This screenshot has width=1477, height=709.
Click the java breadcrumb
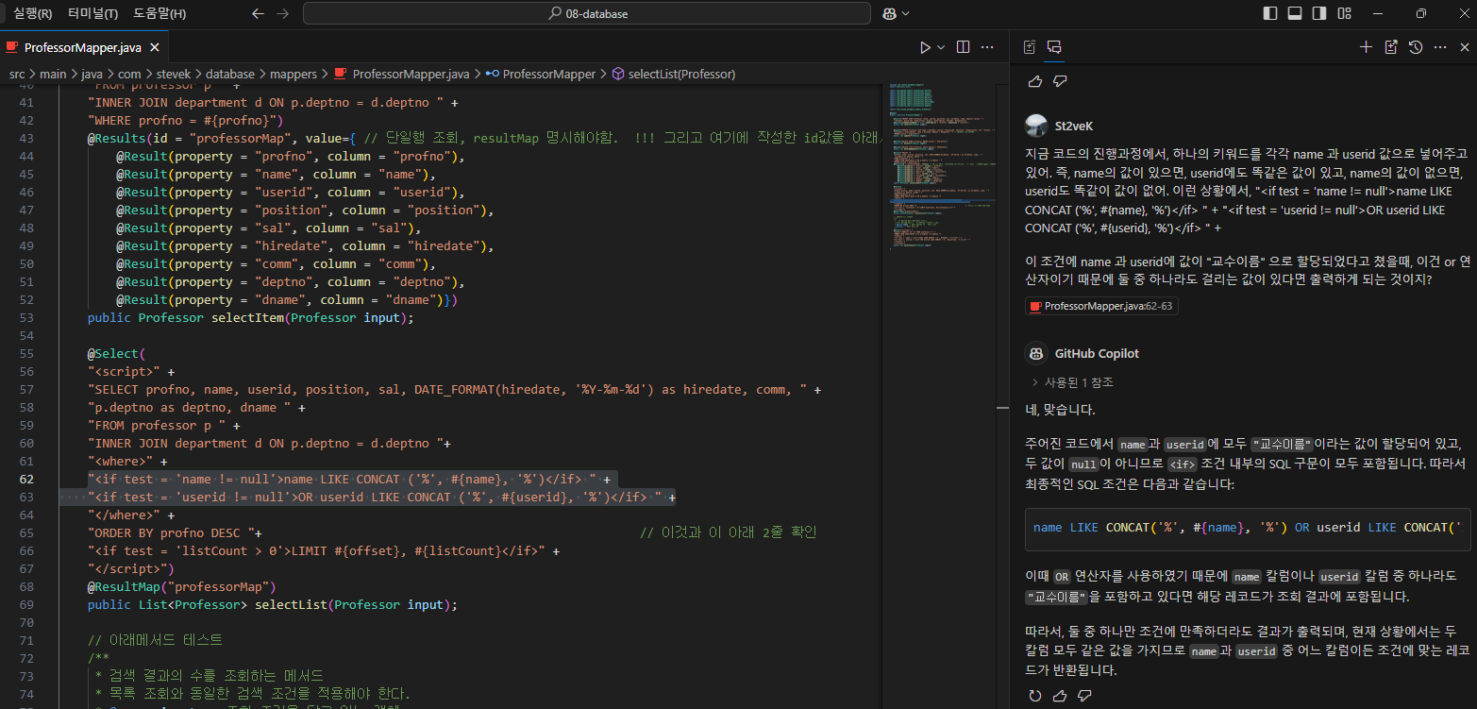[92, 74]
